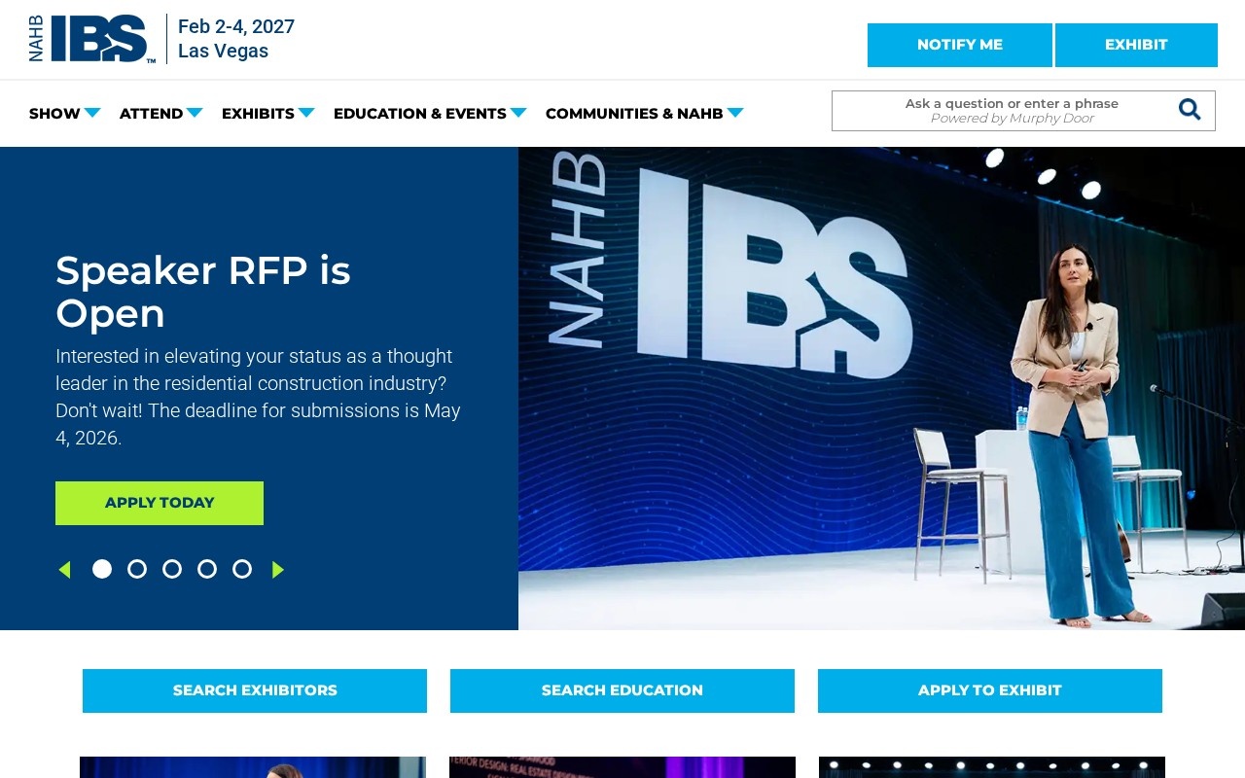This screenshot has width=1245, height=778.
Task: Select the first carousel slide dot
Action: pyautogui.click(x=102, y=569)
